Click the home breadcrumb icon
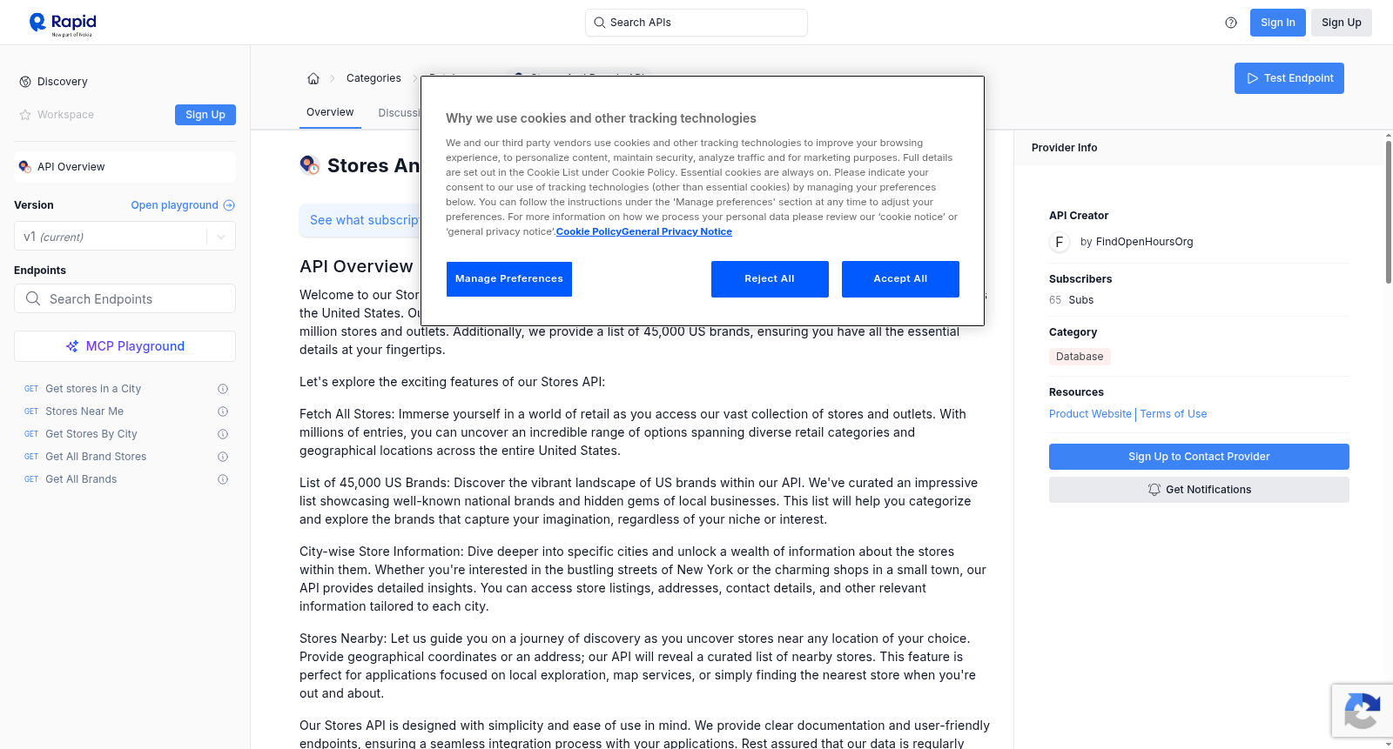Screen dimensions: 1393x749 coord(313,78)
